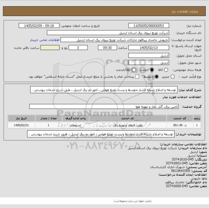Click the service code cell ت -35-351

[180, 125]
